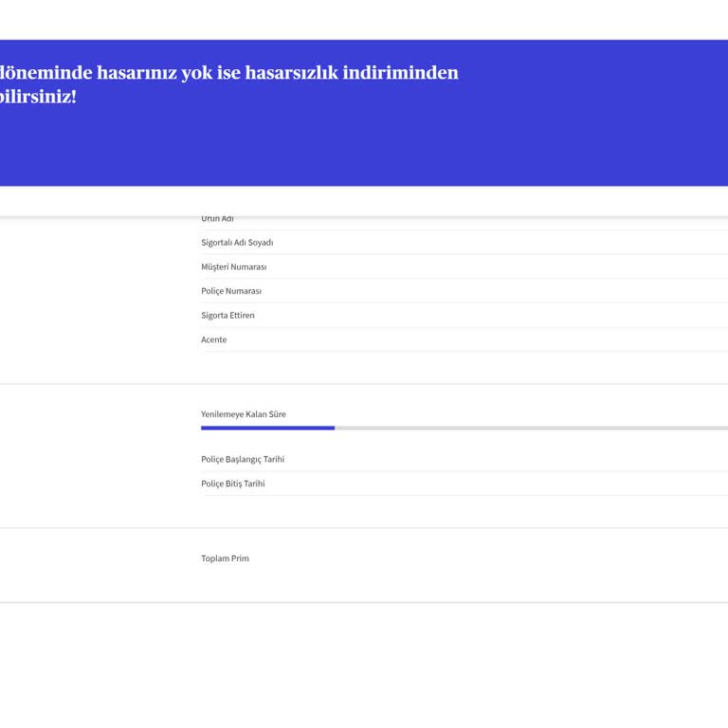Select the 'Acente' row label
The width and height of the screenshot is (728, 728).
[x=213, y=339]
